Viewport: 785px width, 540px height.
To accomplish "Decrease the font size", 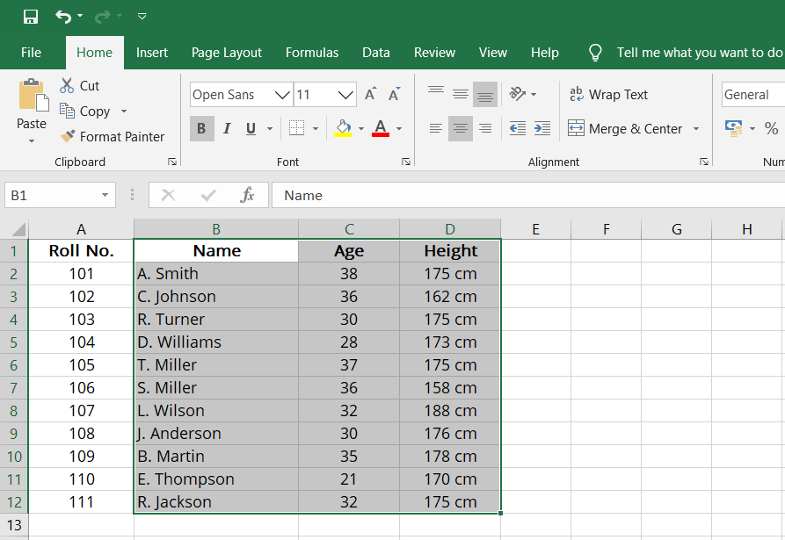I will tap(394, 94).
